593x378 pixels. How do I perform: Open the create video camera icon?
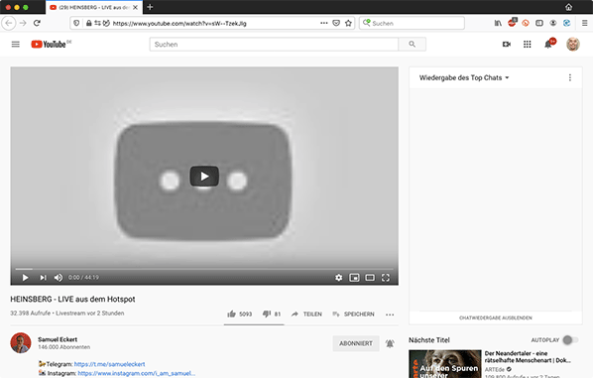pyautogui.click(x=507, y=45)
